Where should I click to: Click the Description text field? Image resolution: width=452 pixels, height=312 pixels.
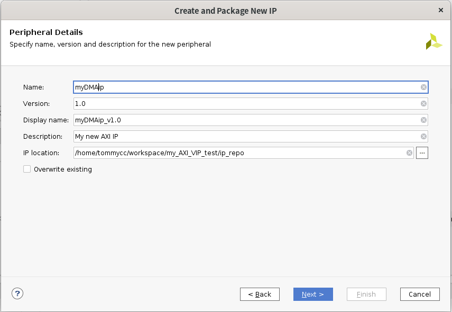click(243, 137)
